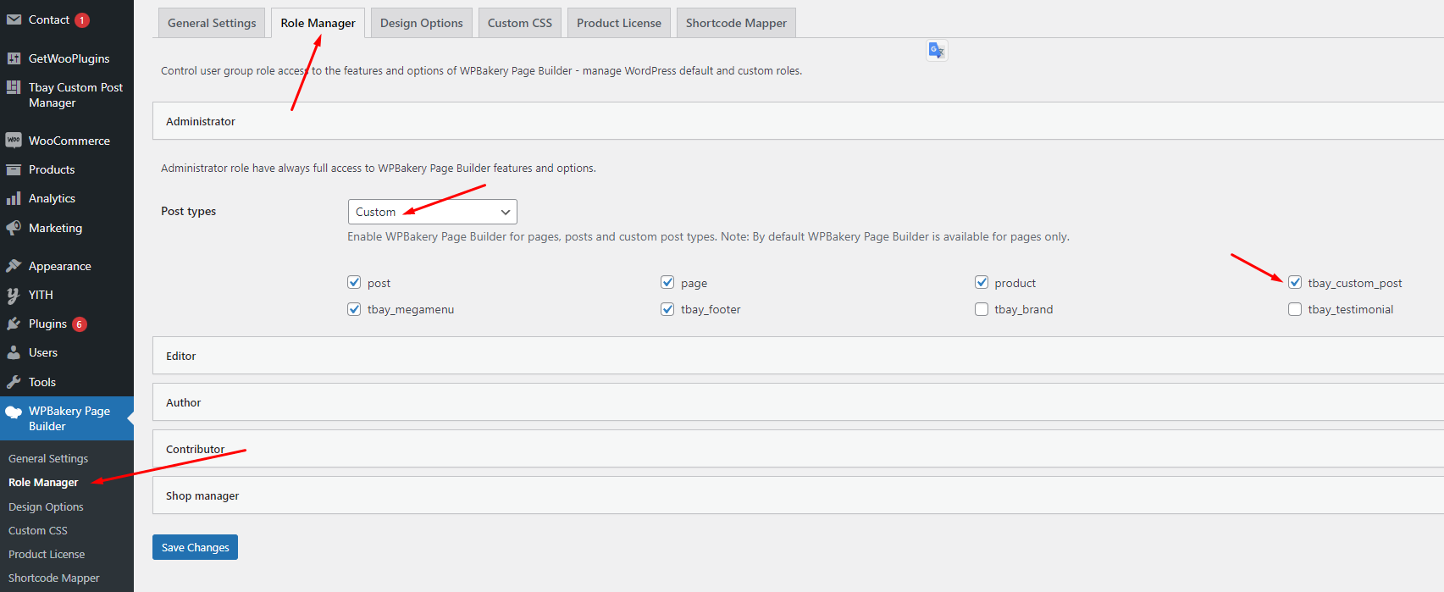Click the YITH sidebar icon
The image size is (1444, 592).
click(x=14, y=295)
